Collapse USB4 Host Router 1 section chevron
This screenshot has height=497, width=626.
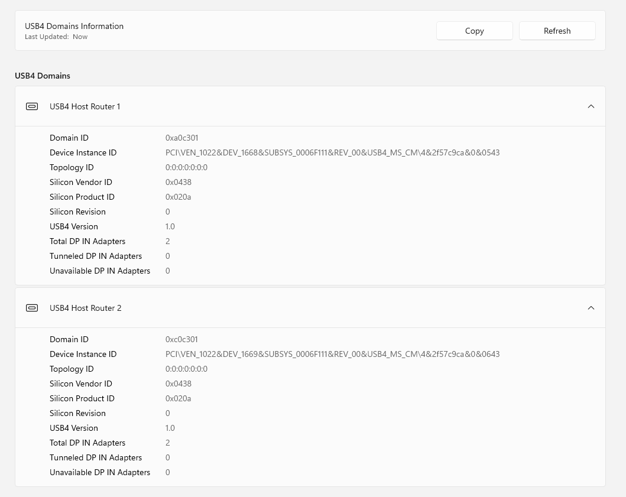(x=591, y=106)
